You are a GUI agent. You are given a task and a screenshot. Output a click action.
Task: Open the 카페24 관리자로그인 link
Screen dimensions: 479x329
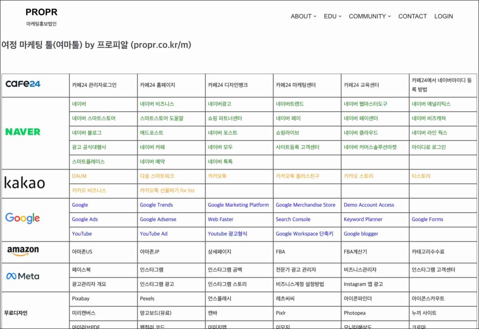[94, 85]
